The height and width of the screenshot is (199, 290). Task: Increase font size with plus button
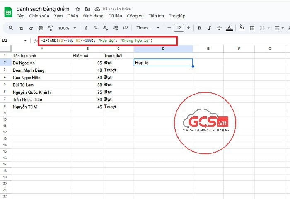(x=189, y=28)
